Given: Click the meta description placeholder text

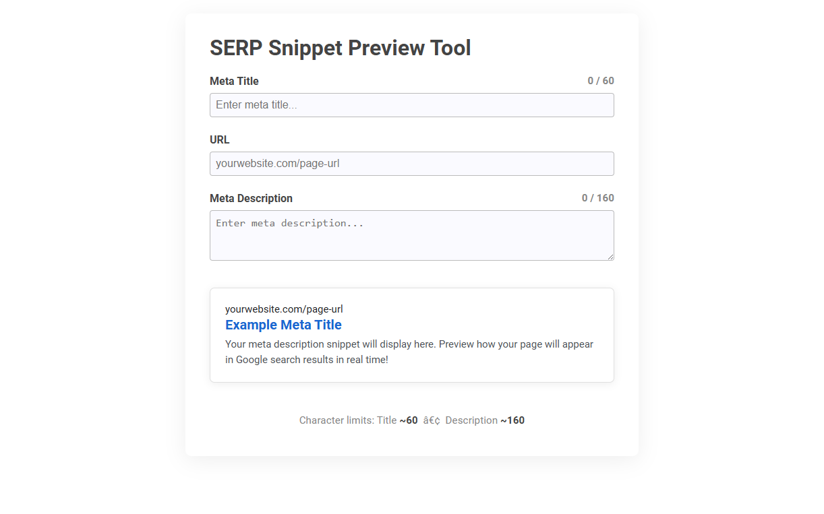Looking at the screenshot, I should tap(289, 223).
